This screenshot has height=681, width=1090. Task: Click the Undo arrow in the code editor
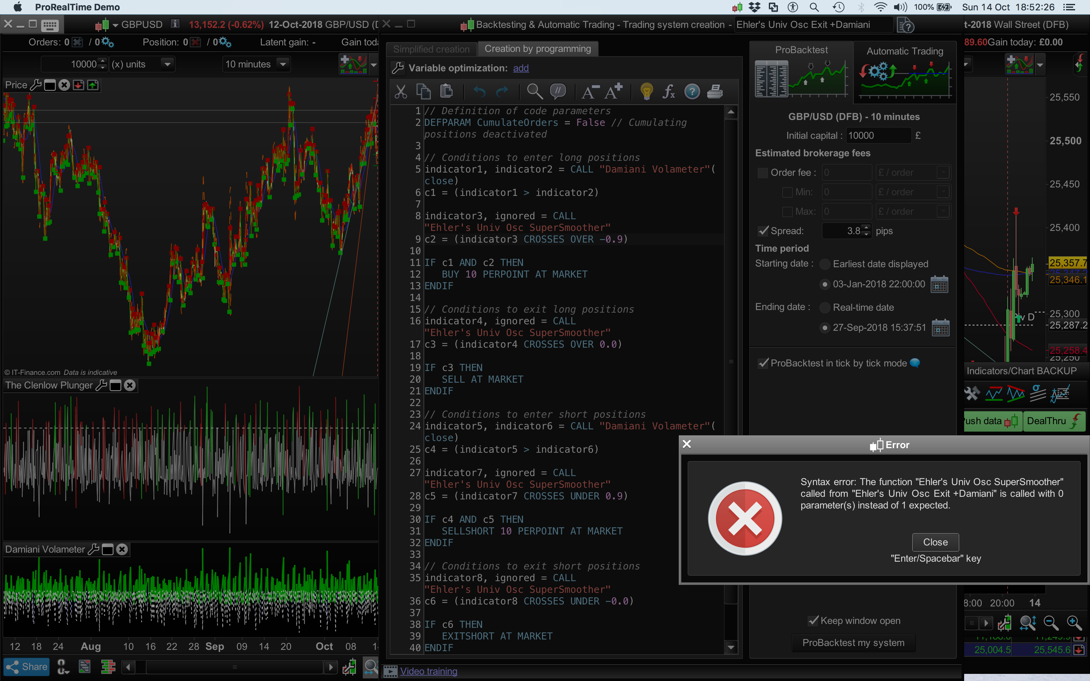pyautogui.click(x=479, y=92)
